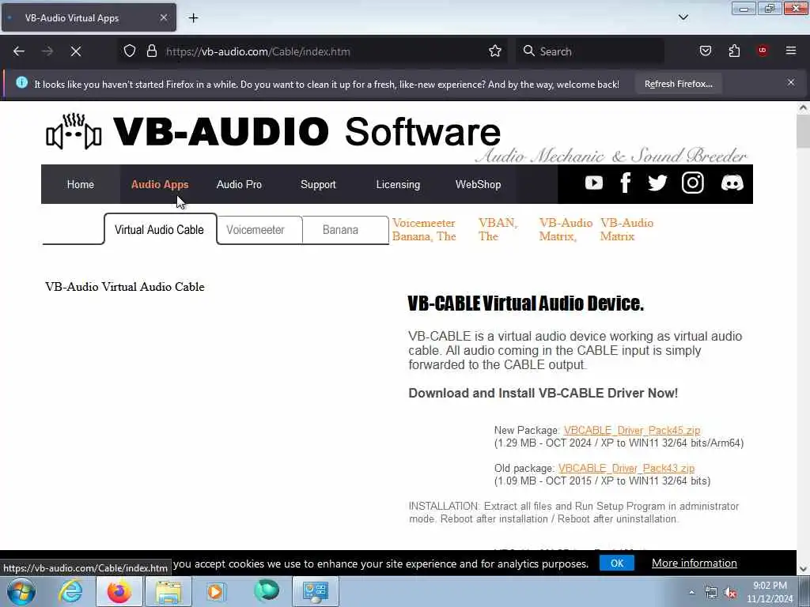Open VB-Audio Discord icon
810x607 pixels.
click(x=732, y=183)
